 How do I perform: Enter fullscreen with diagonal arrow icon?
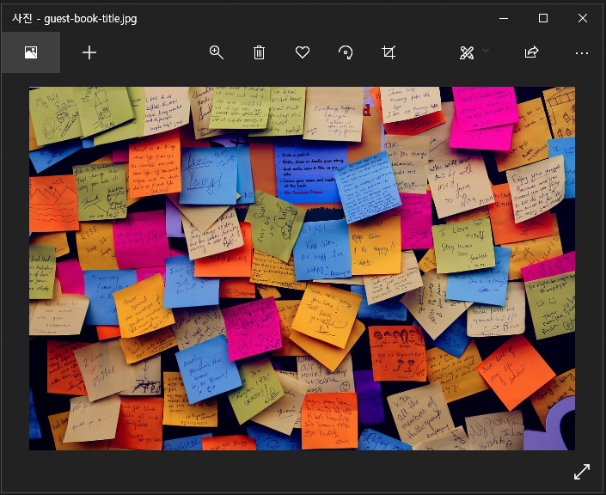[582, 472]
